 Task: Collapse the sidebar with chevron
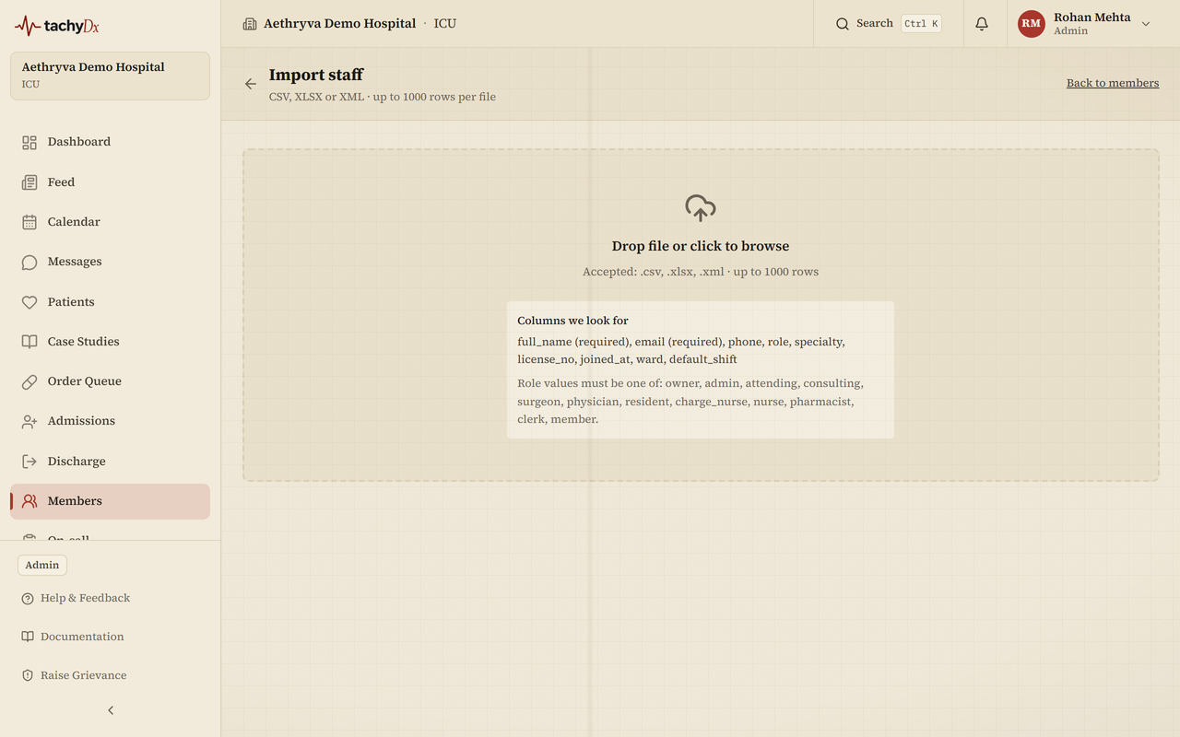click(x=111, y=710)
